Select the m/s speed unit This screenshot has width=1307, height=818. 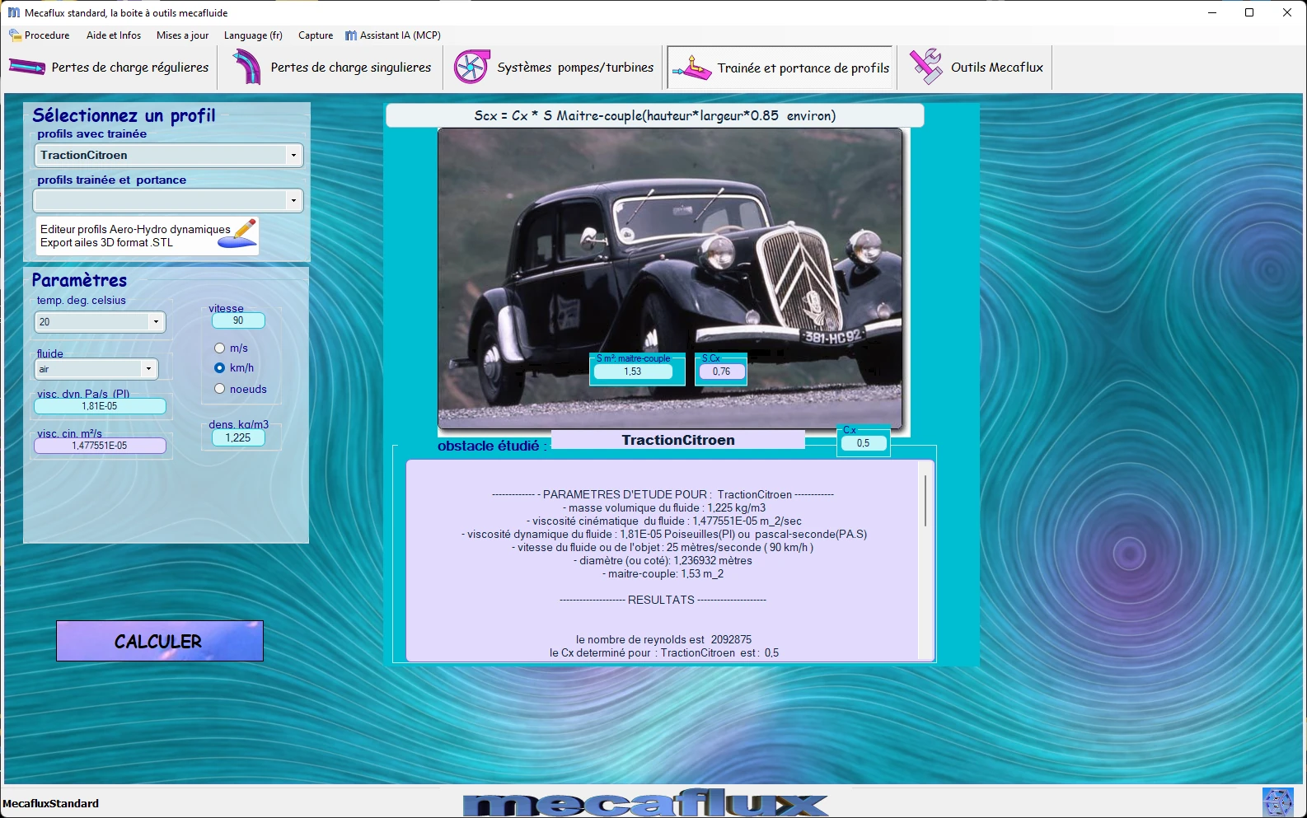coord(219,348)
